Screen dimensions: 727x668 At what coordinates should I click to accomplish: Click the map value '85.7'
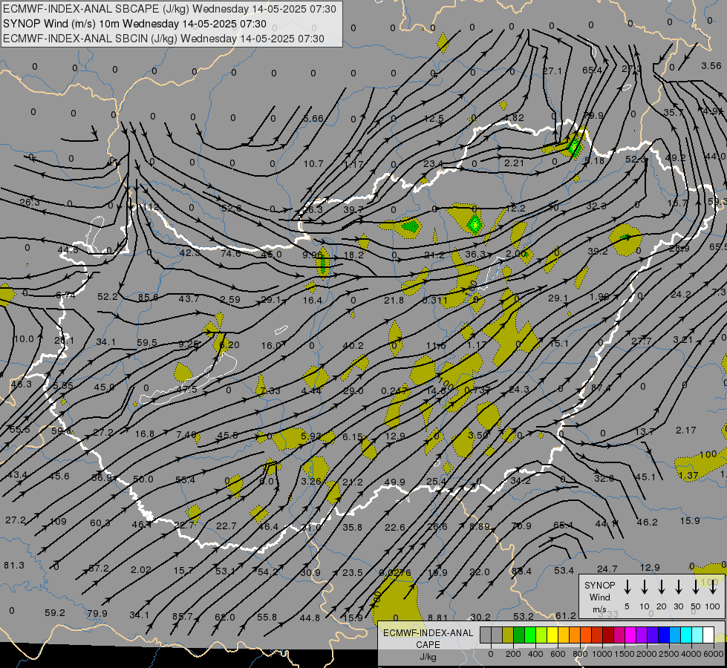click(x=182, y=617)
